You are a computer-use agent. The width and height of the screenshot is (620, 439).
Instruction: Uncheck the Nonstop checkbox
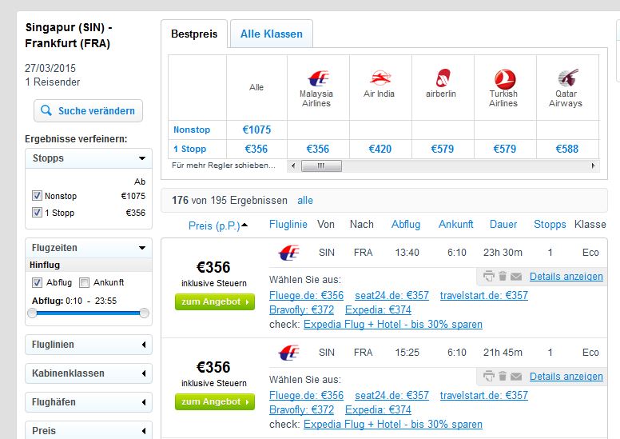tap(37, 196)
